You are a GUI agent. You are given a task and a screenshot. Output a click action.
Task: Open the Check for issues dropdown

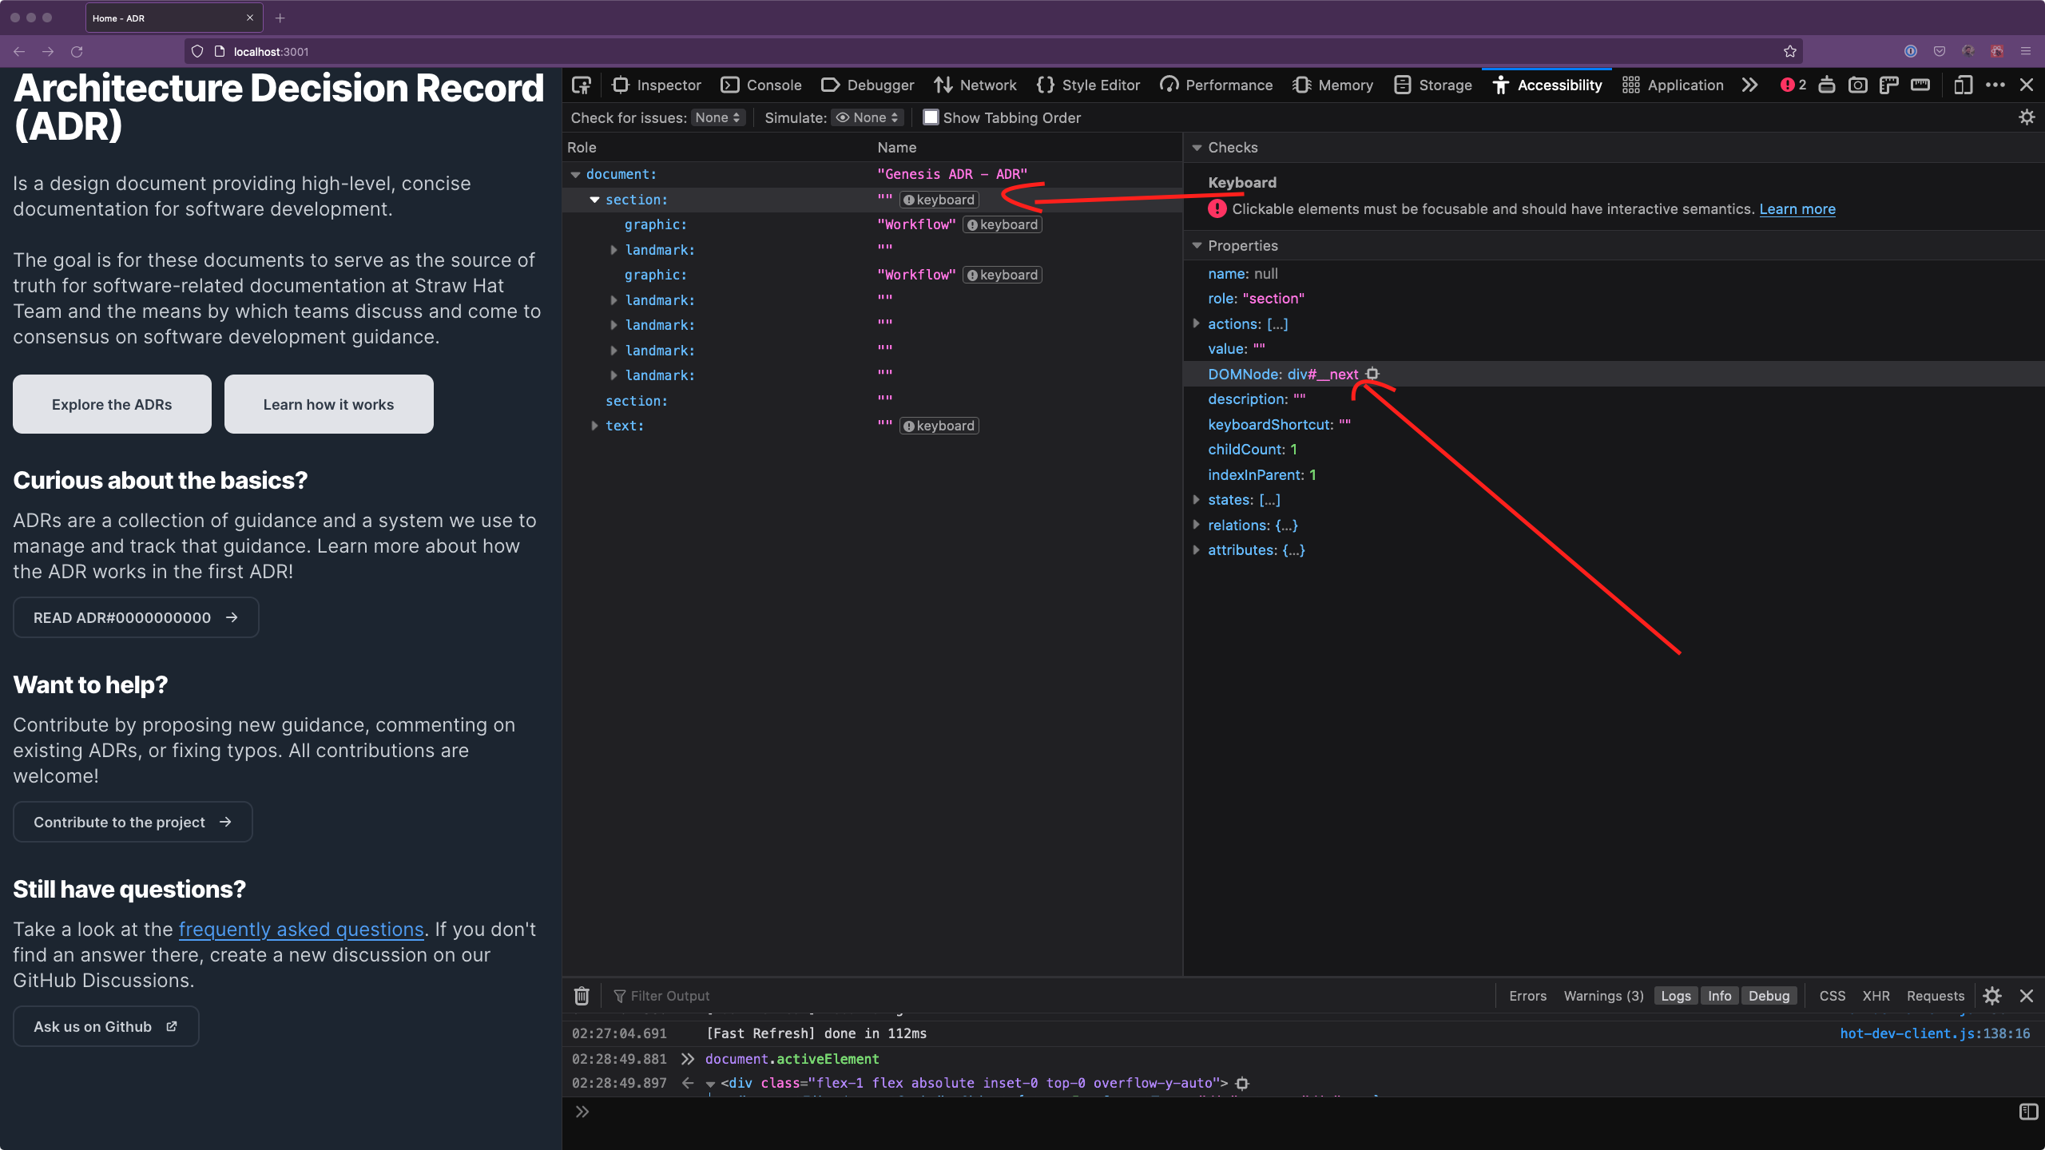pos(717,117)
